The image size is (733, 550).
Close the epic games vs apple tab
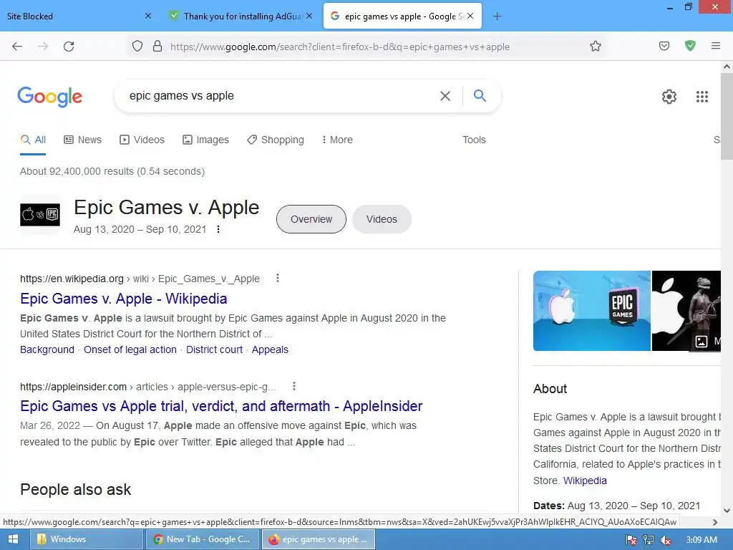(x=470, y=16)
